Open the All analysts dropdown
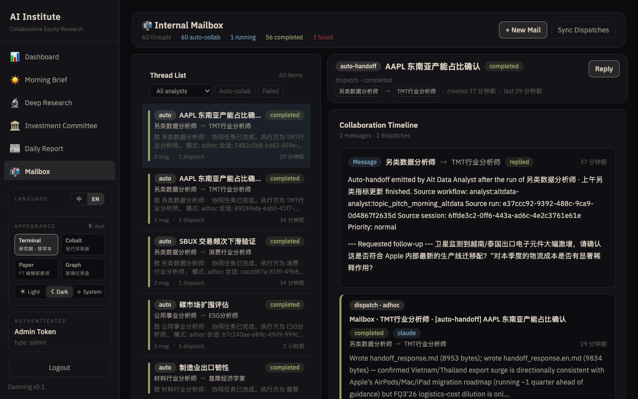Viewport: 638px width, 399px height. tap(181, 91)
